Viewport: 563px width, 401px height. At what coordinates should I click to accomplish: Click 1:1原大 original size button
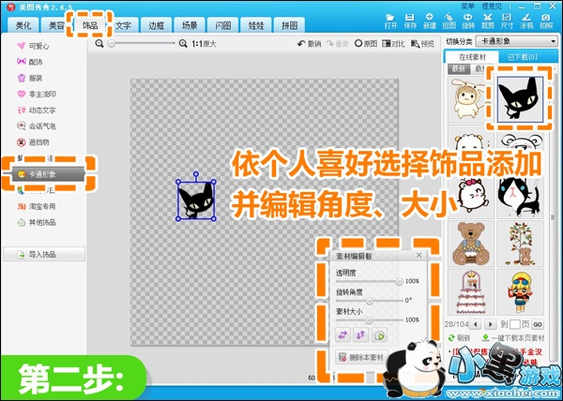click(204, 44)
